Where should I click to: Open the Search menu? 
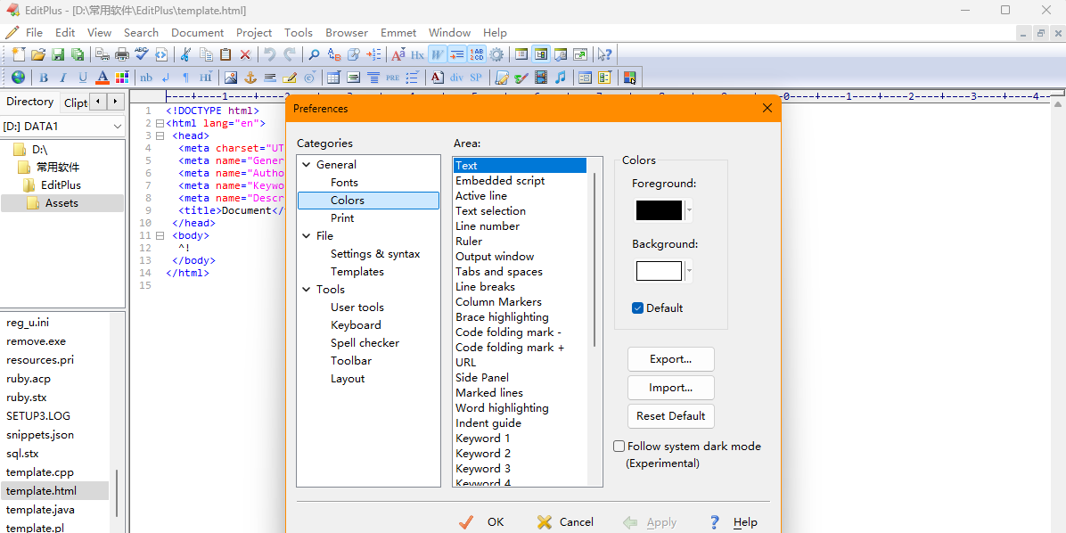141,33
